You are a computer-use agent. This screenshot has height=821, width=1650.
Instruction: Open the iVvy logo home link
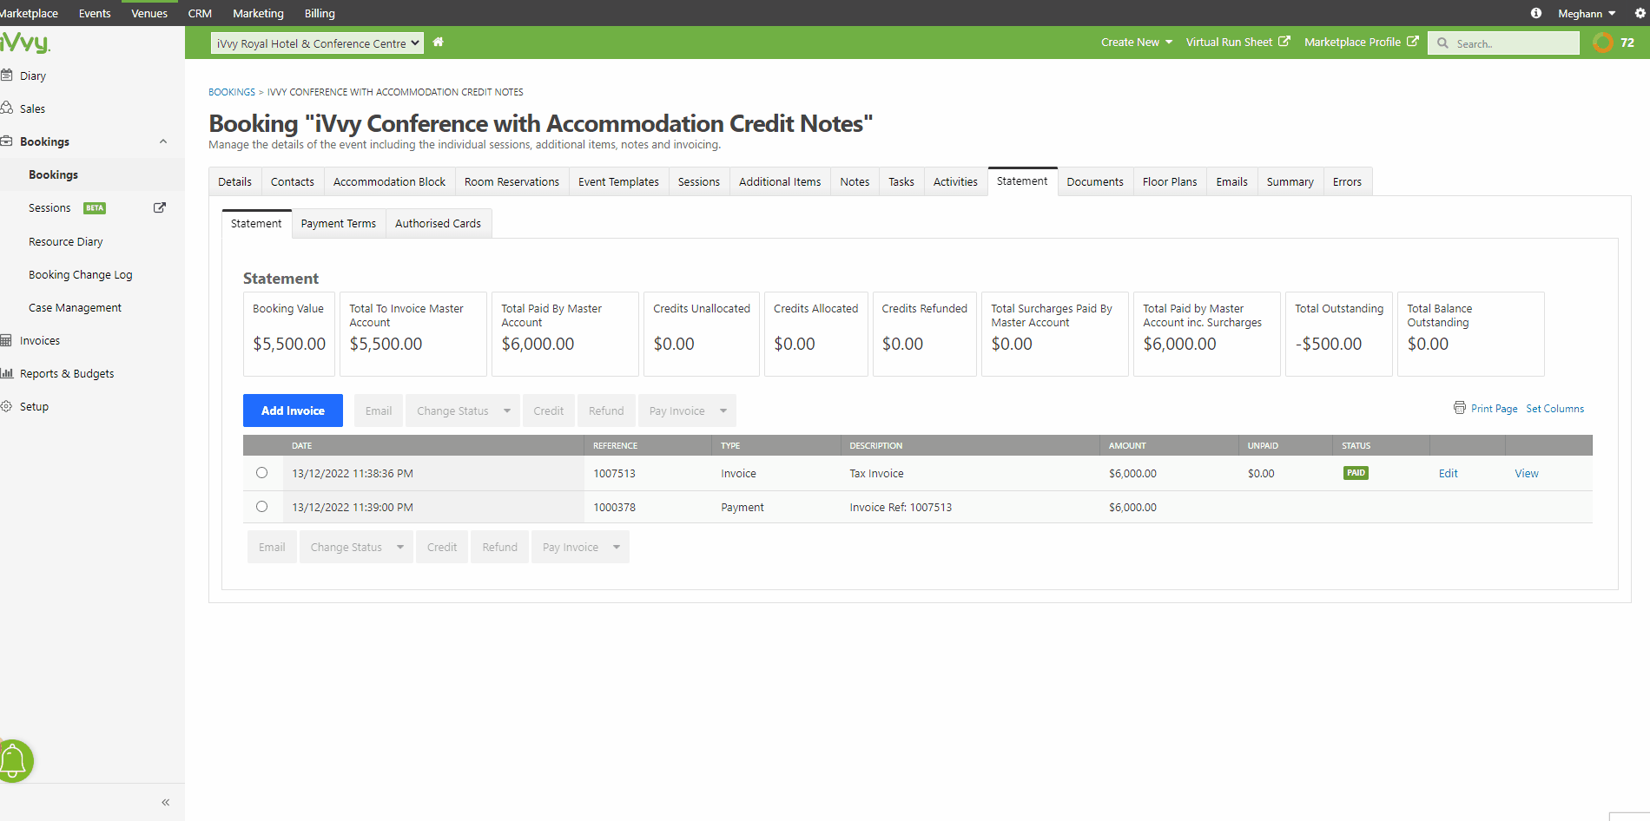point(25,43)
